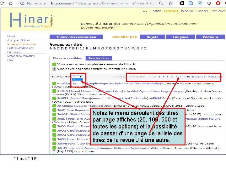The width and height of the screenshot is (226, 170).
Task: Search by Éditeurs button
Action: coord(210,37)
